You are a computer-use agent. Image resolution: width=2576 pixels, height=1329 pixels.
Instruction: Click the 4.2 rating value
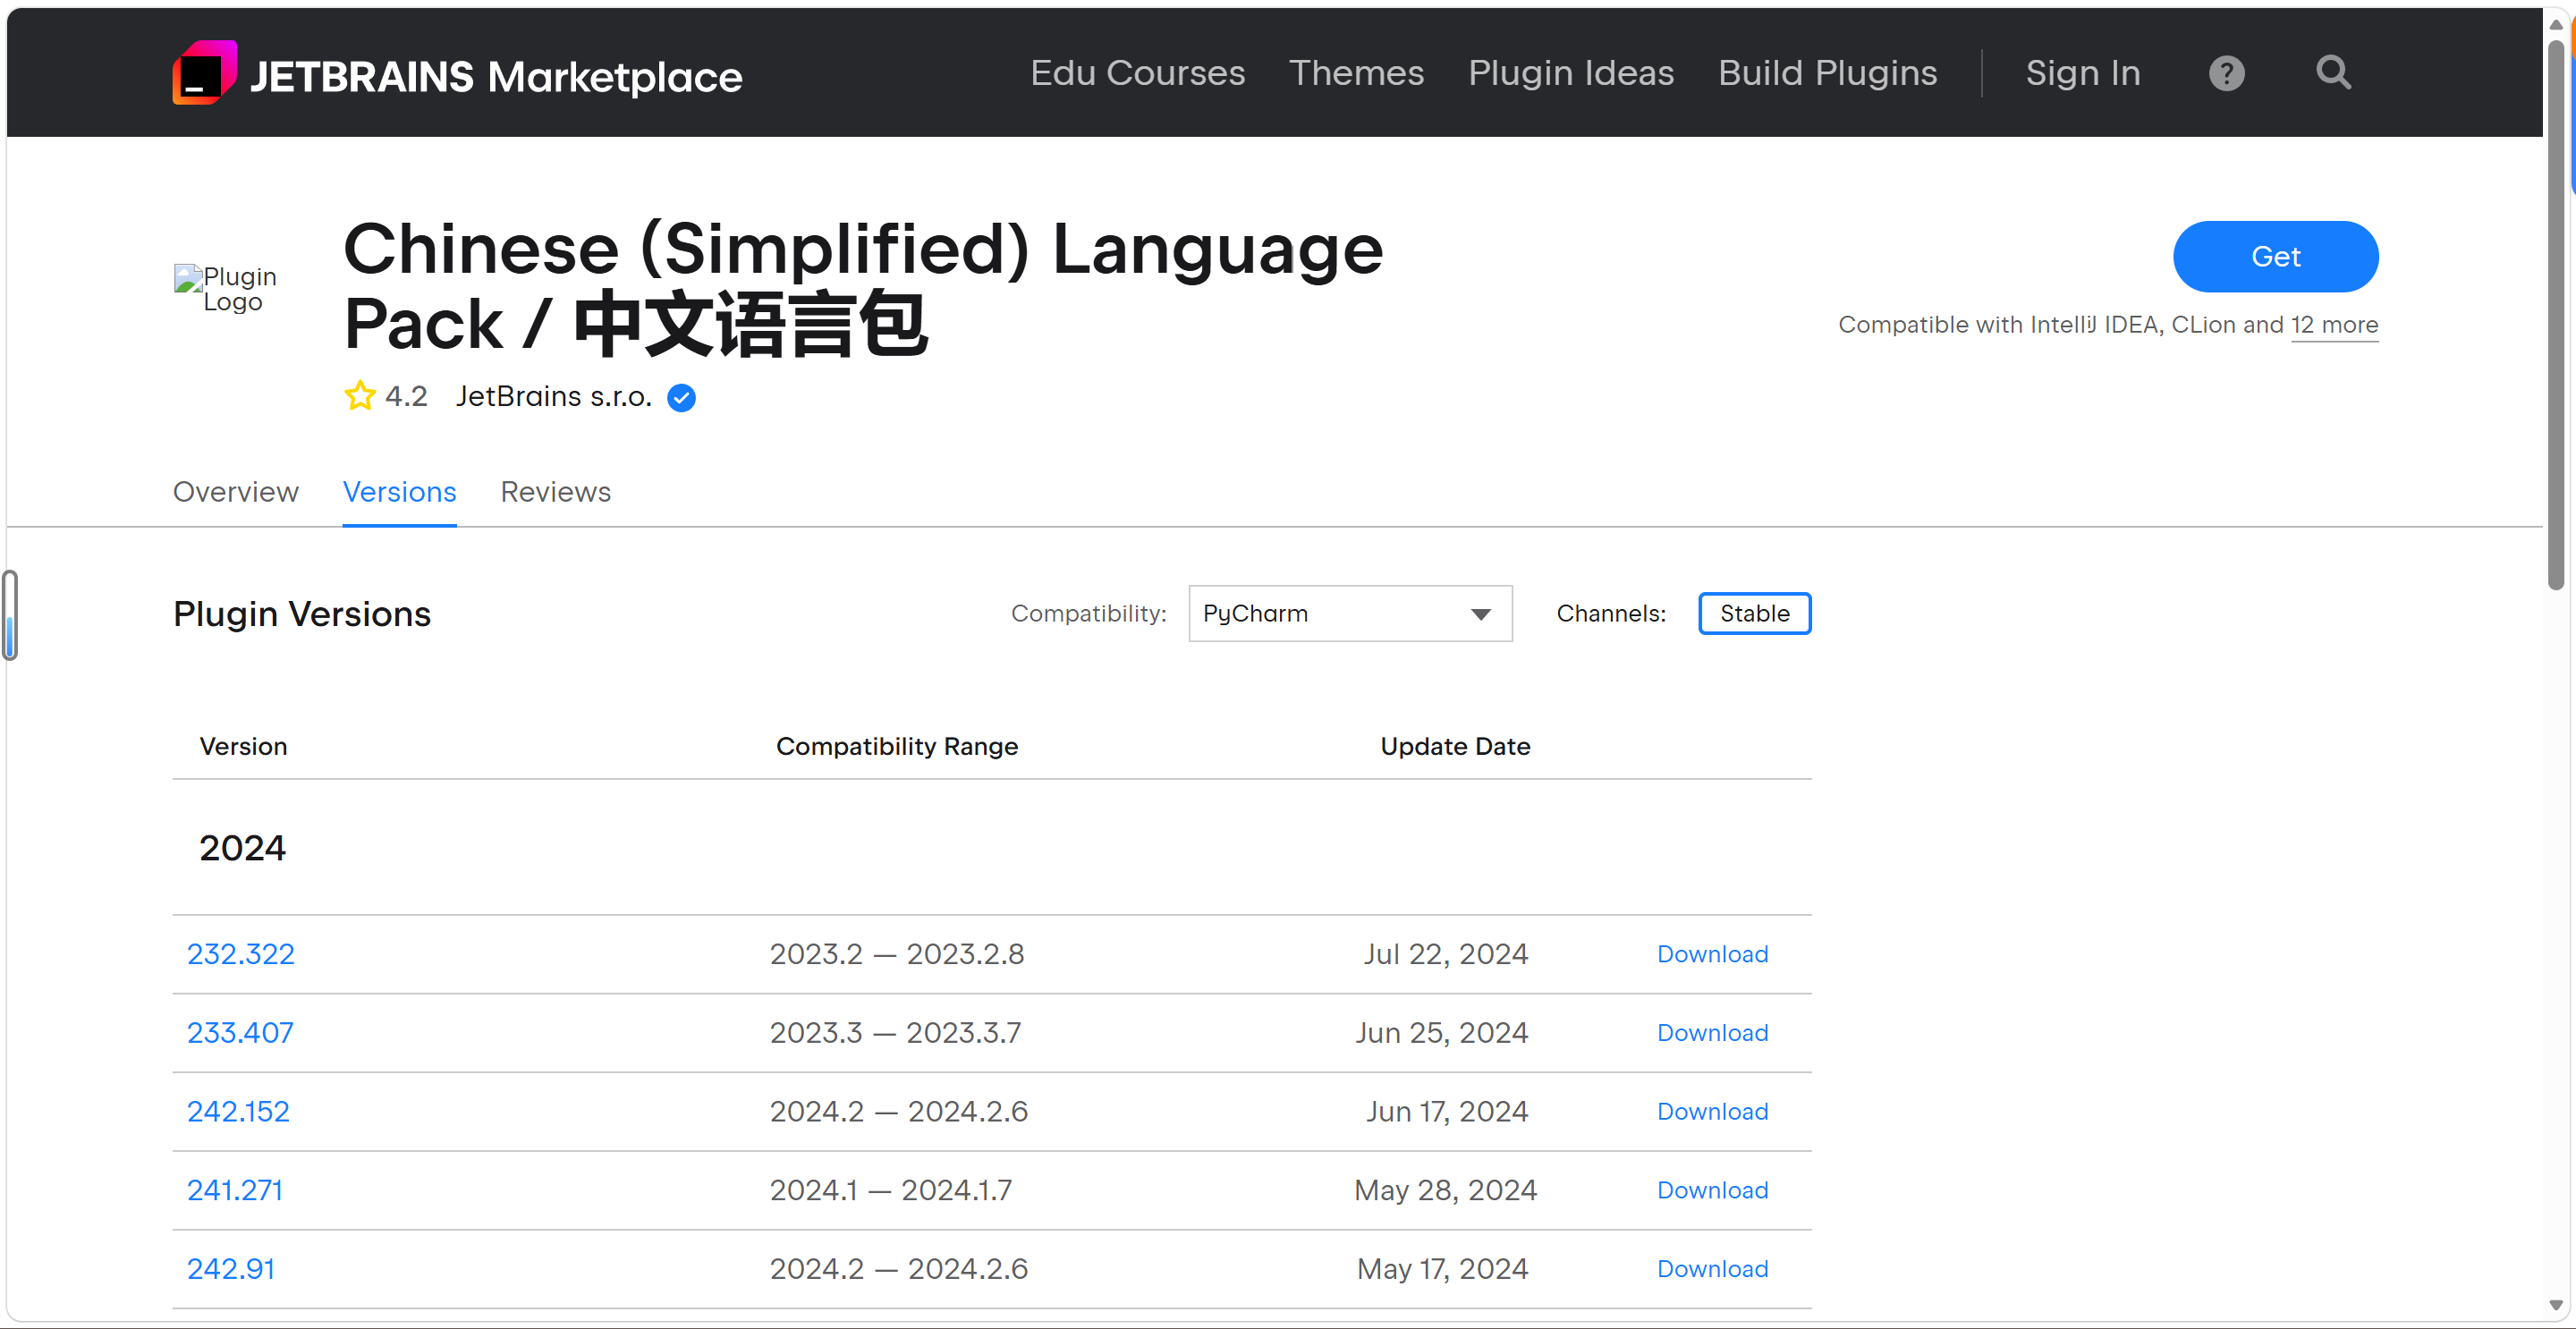[406, 397]
